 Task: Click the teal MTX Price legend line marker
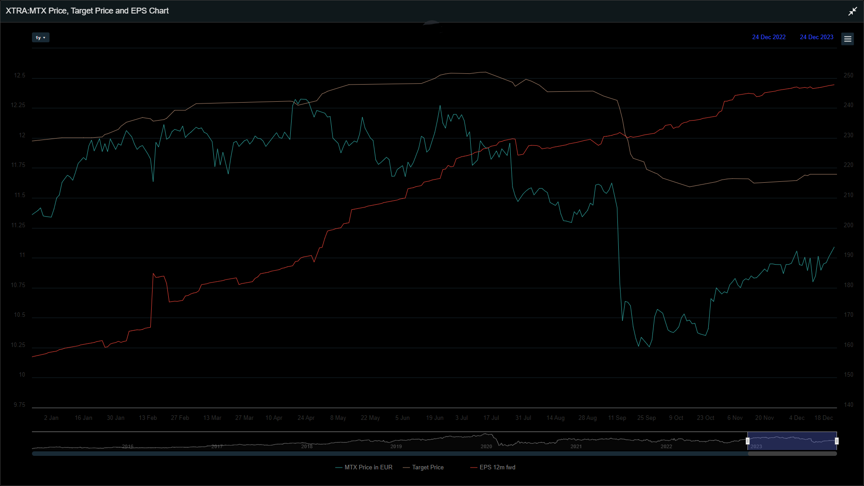339,468
